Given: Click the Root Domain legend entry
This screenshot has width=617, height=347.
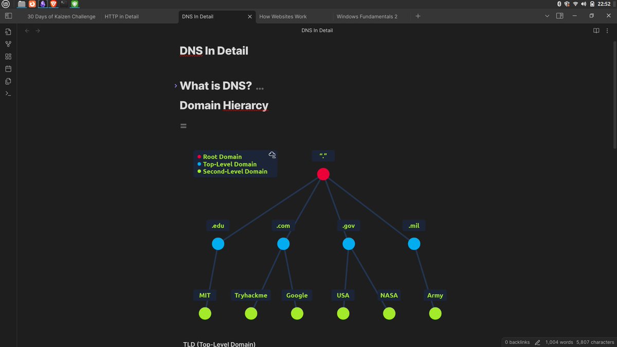Looking at the screenshot, I should point(222,157).
